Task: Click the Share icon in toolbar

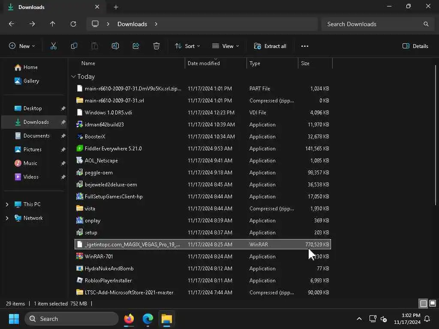Action: pyautogui.click(x=136, y=46)
